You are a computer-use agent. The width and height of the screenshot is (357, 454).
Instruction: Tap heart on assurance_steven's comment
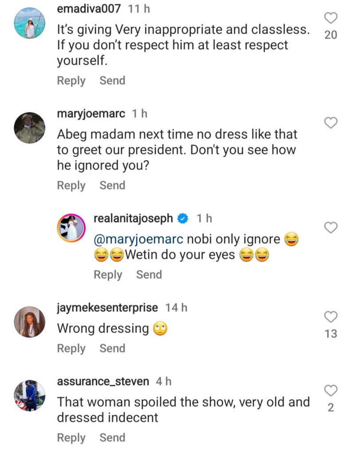[331, 391]
